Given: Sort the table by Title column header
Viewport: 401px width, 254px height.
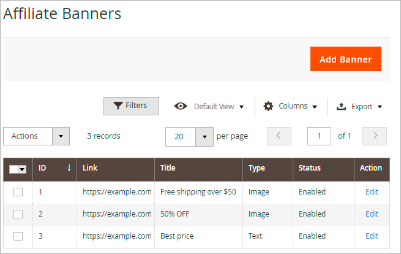Looking at the screenshot, I should tap(168, 167).
